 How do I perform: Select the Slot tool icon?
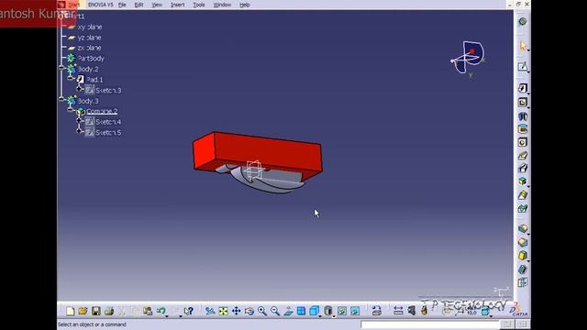pyautogui.click(x=523, y=169)
